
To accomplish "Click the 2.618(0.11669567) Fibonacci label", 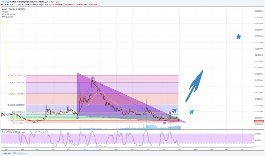I will tap(16, 94).
